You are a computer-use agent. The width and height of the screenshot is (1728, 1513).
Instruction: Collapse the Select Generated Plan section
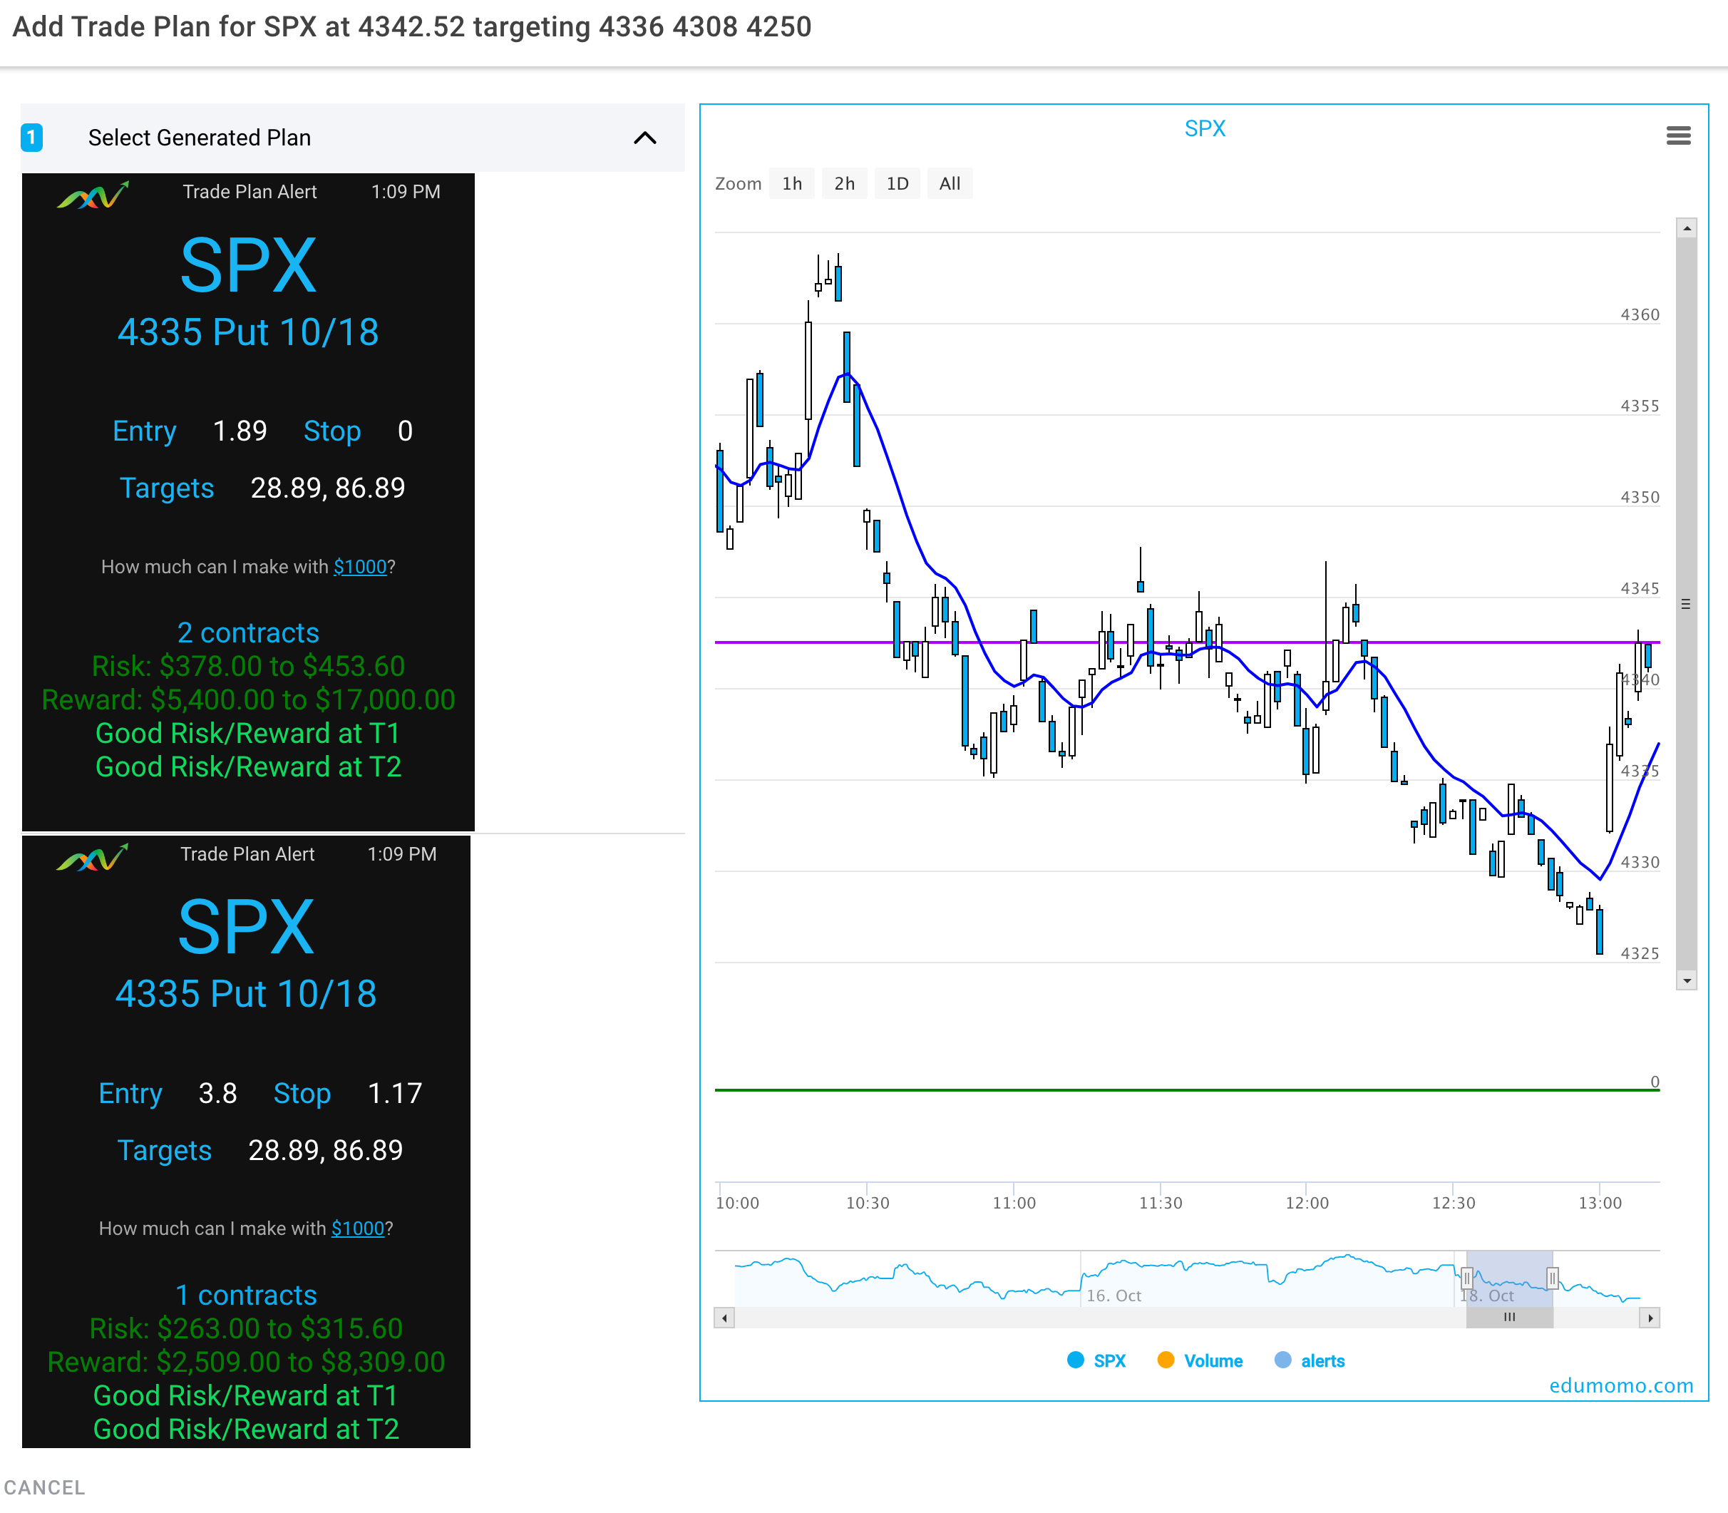pos(644,138)
